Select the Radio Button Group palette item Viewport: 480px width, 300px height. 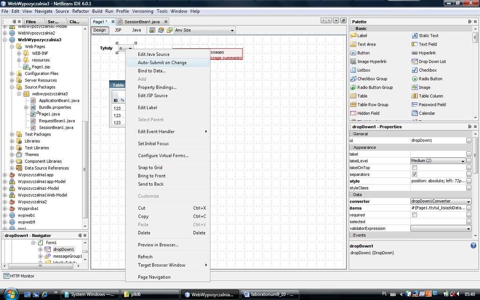371,87
